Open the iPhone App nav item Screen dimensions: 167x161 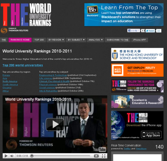click(x=140, y=40)
